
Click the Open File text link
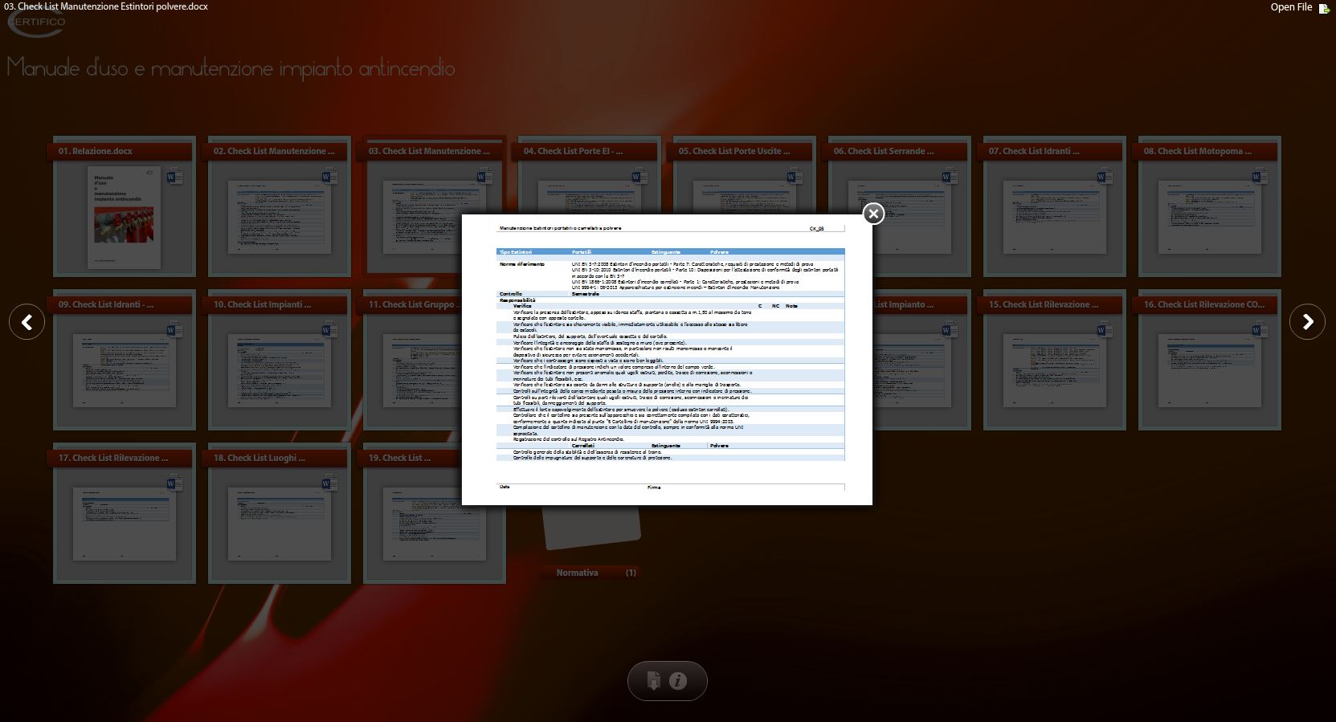[x=1291, y=7]
